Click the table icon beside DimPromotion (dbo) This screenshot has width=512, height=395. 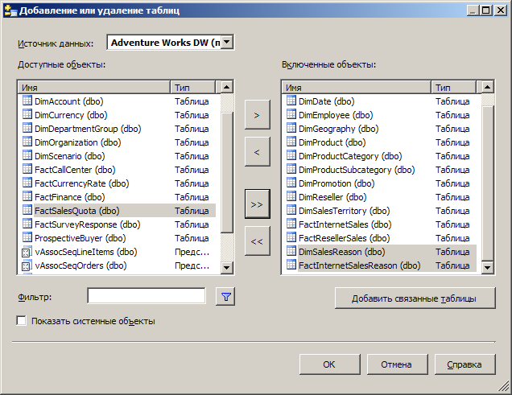coord(291,183)
